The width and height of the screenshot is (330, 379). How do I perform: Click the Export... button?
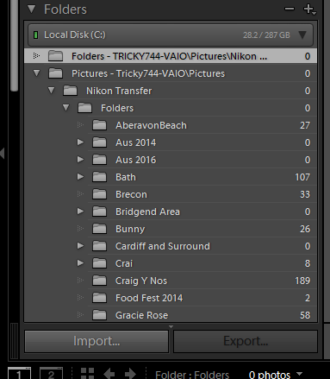coord(246,341)
